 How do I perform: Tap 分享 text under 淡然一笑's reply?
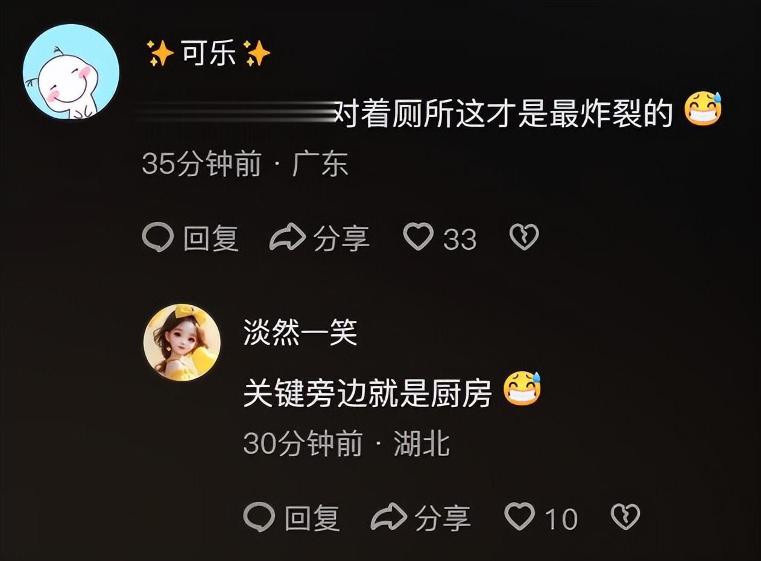[443, 518]
